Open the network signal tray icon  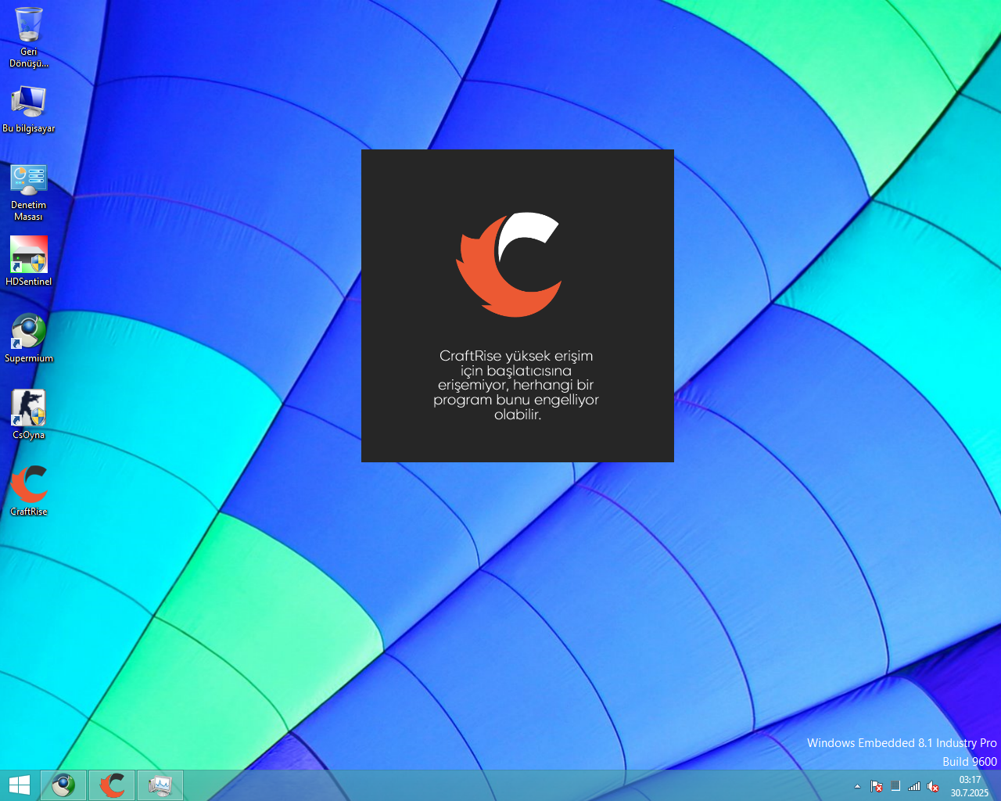pyautogui.click(x=914, y=786)
